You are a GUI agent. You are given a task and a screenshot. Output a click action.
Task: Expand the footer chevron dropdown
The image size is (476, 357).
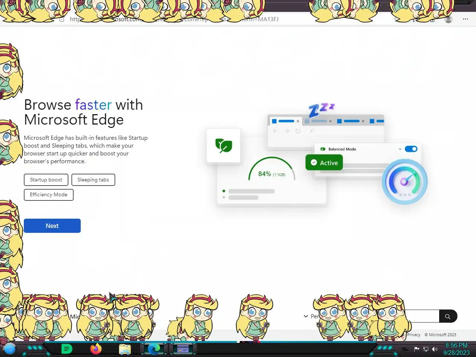click(x=306, y=316)
